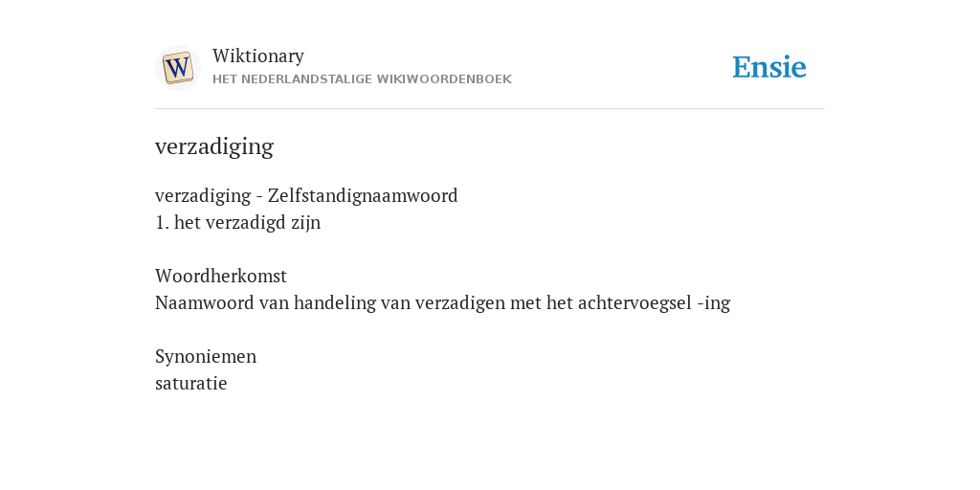Click the -ing suffix text
The height and width of the screenshot is (490, 980).
[x=714, y=303]
